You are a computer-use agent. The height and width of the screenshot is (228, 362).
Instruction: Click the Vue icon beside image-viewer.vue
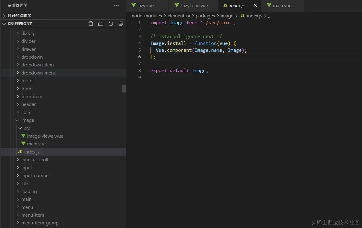click(23, 136)
